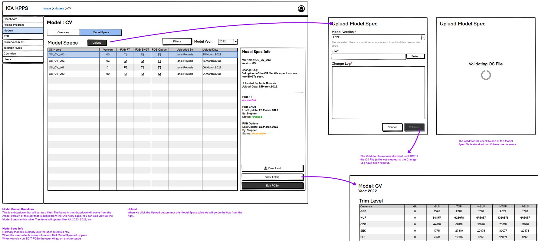Follow the Home breadcrumb link
The image size is (538, 241).
(x=47, y=8)
